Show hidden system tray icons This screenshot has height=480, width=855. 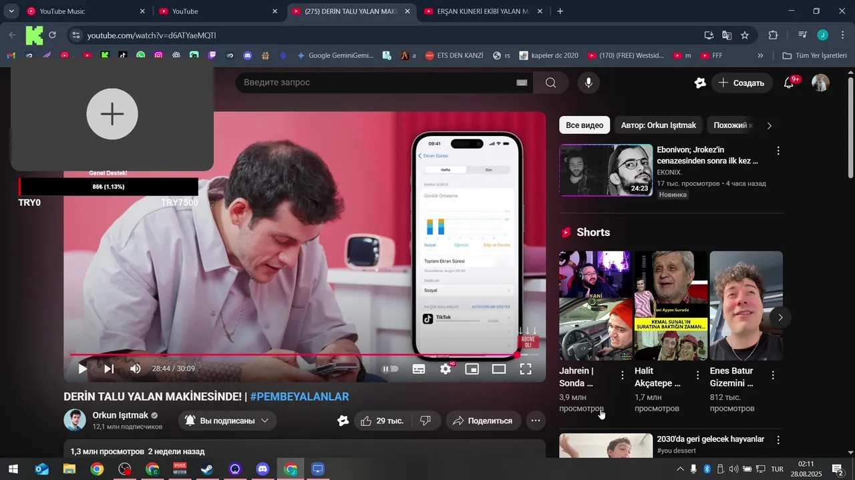tap(679, 469)
